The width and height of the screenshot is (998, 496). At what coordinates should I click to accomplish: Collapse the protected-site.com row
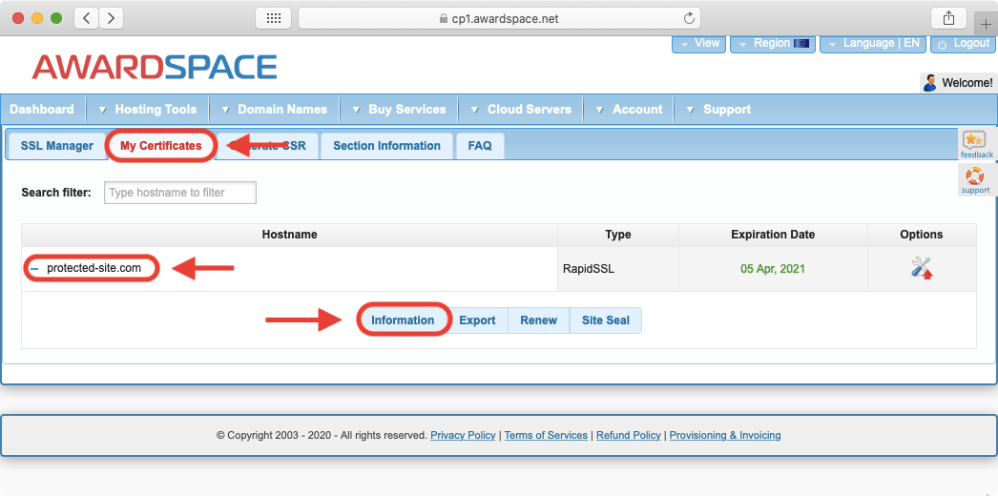point(33,269)
